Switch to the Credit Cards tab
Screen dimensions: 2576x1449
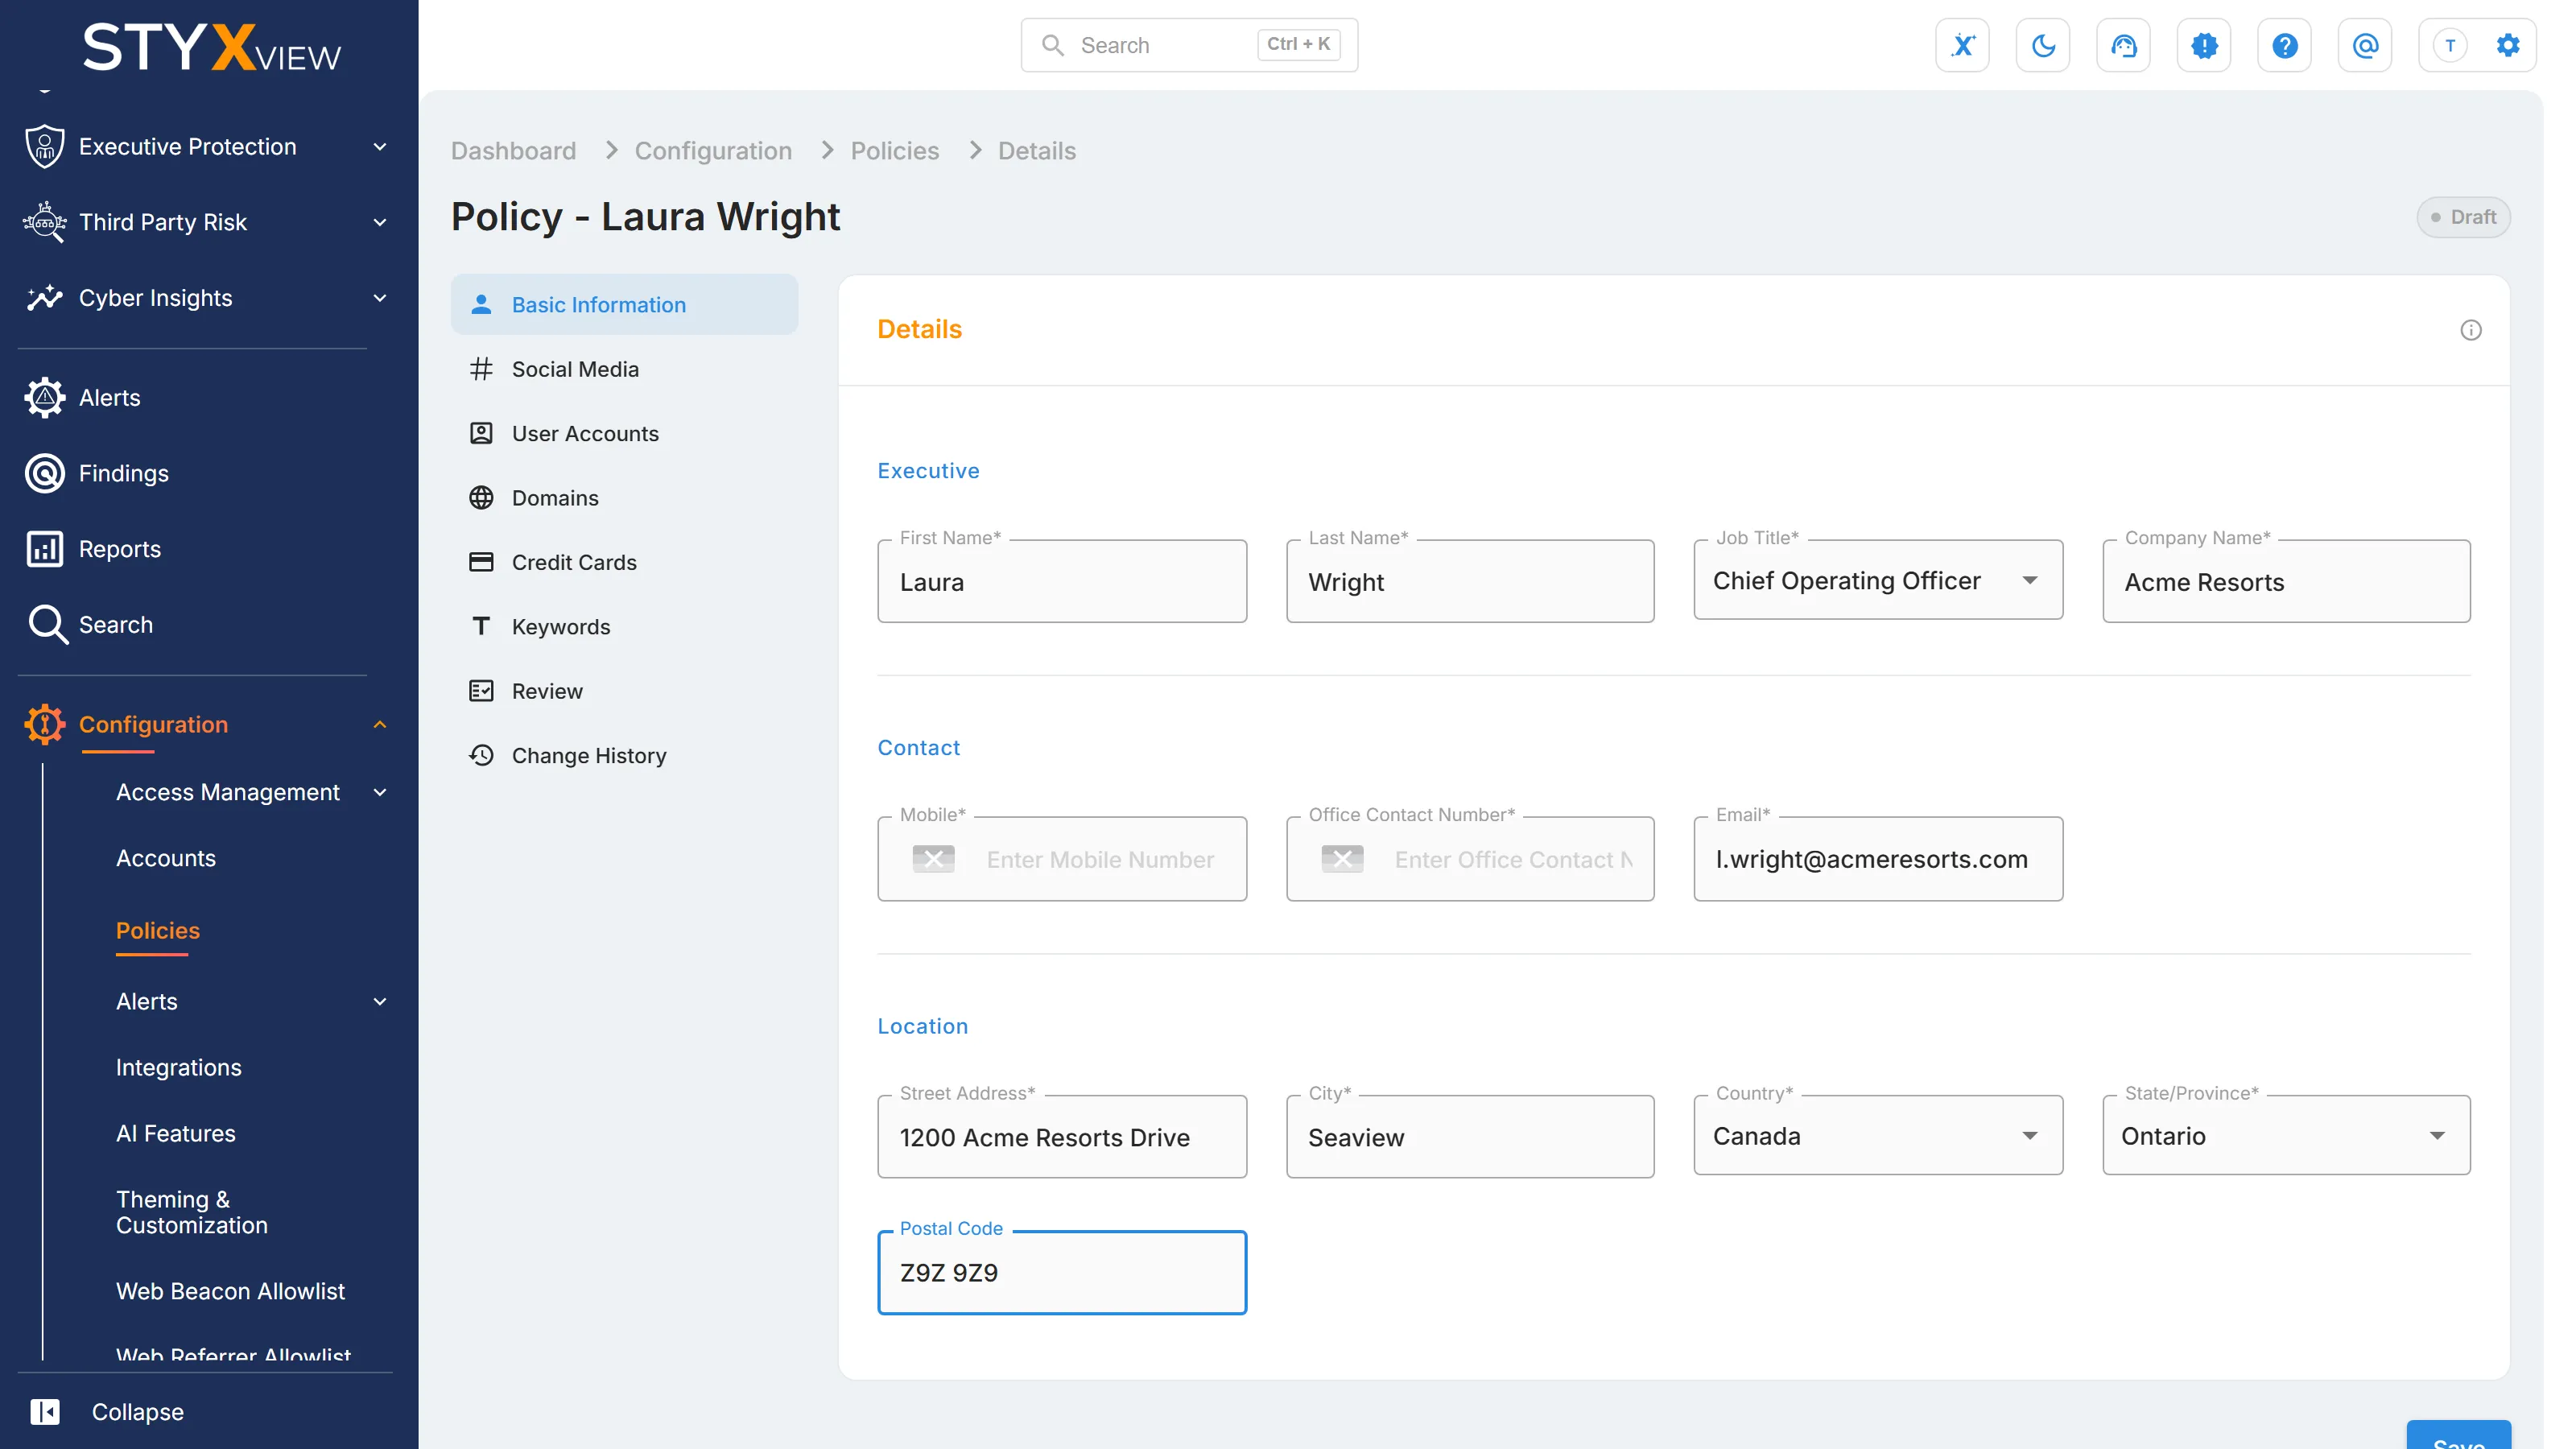[624, 562]
